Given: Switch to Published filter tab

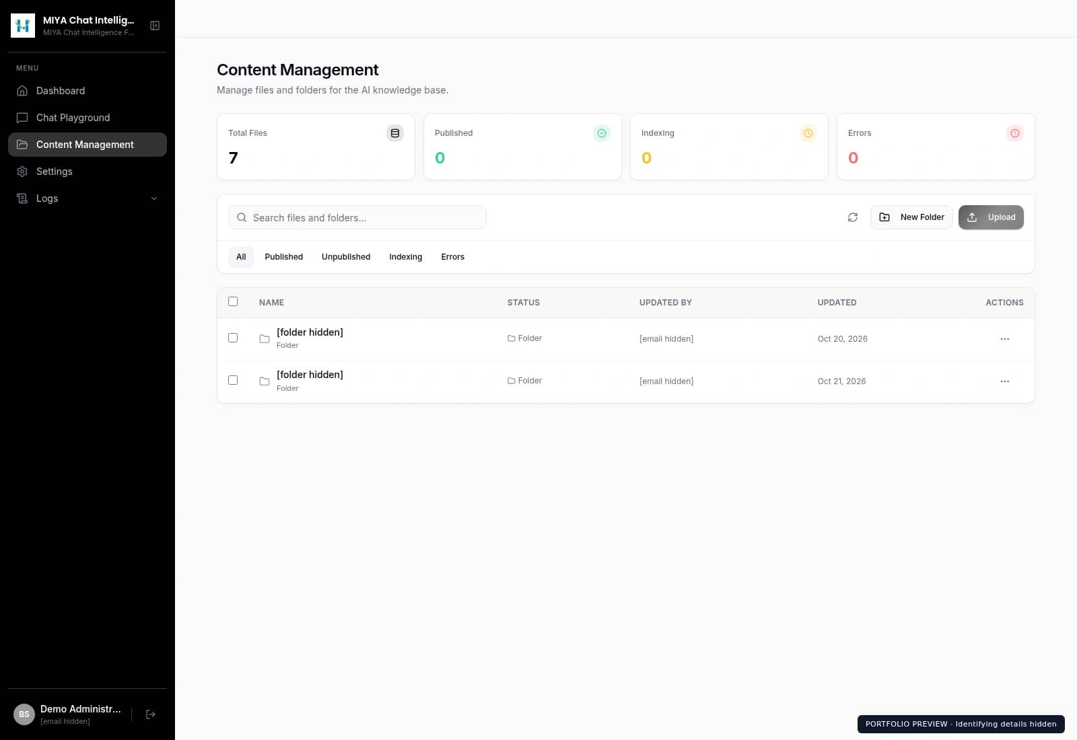Looking at the screenshot, I should 283,257.
